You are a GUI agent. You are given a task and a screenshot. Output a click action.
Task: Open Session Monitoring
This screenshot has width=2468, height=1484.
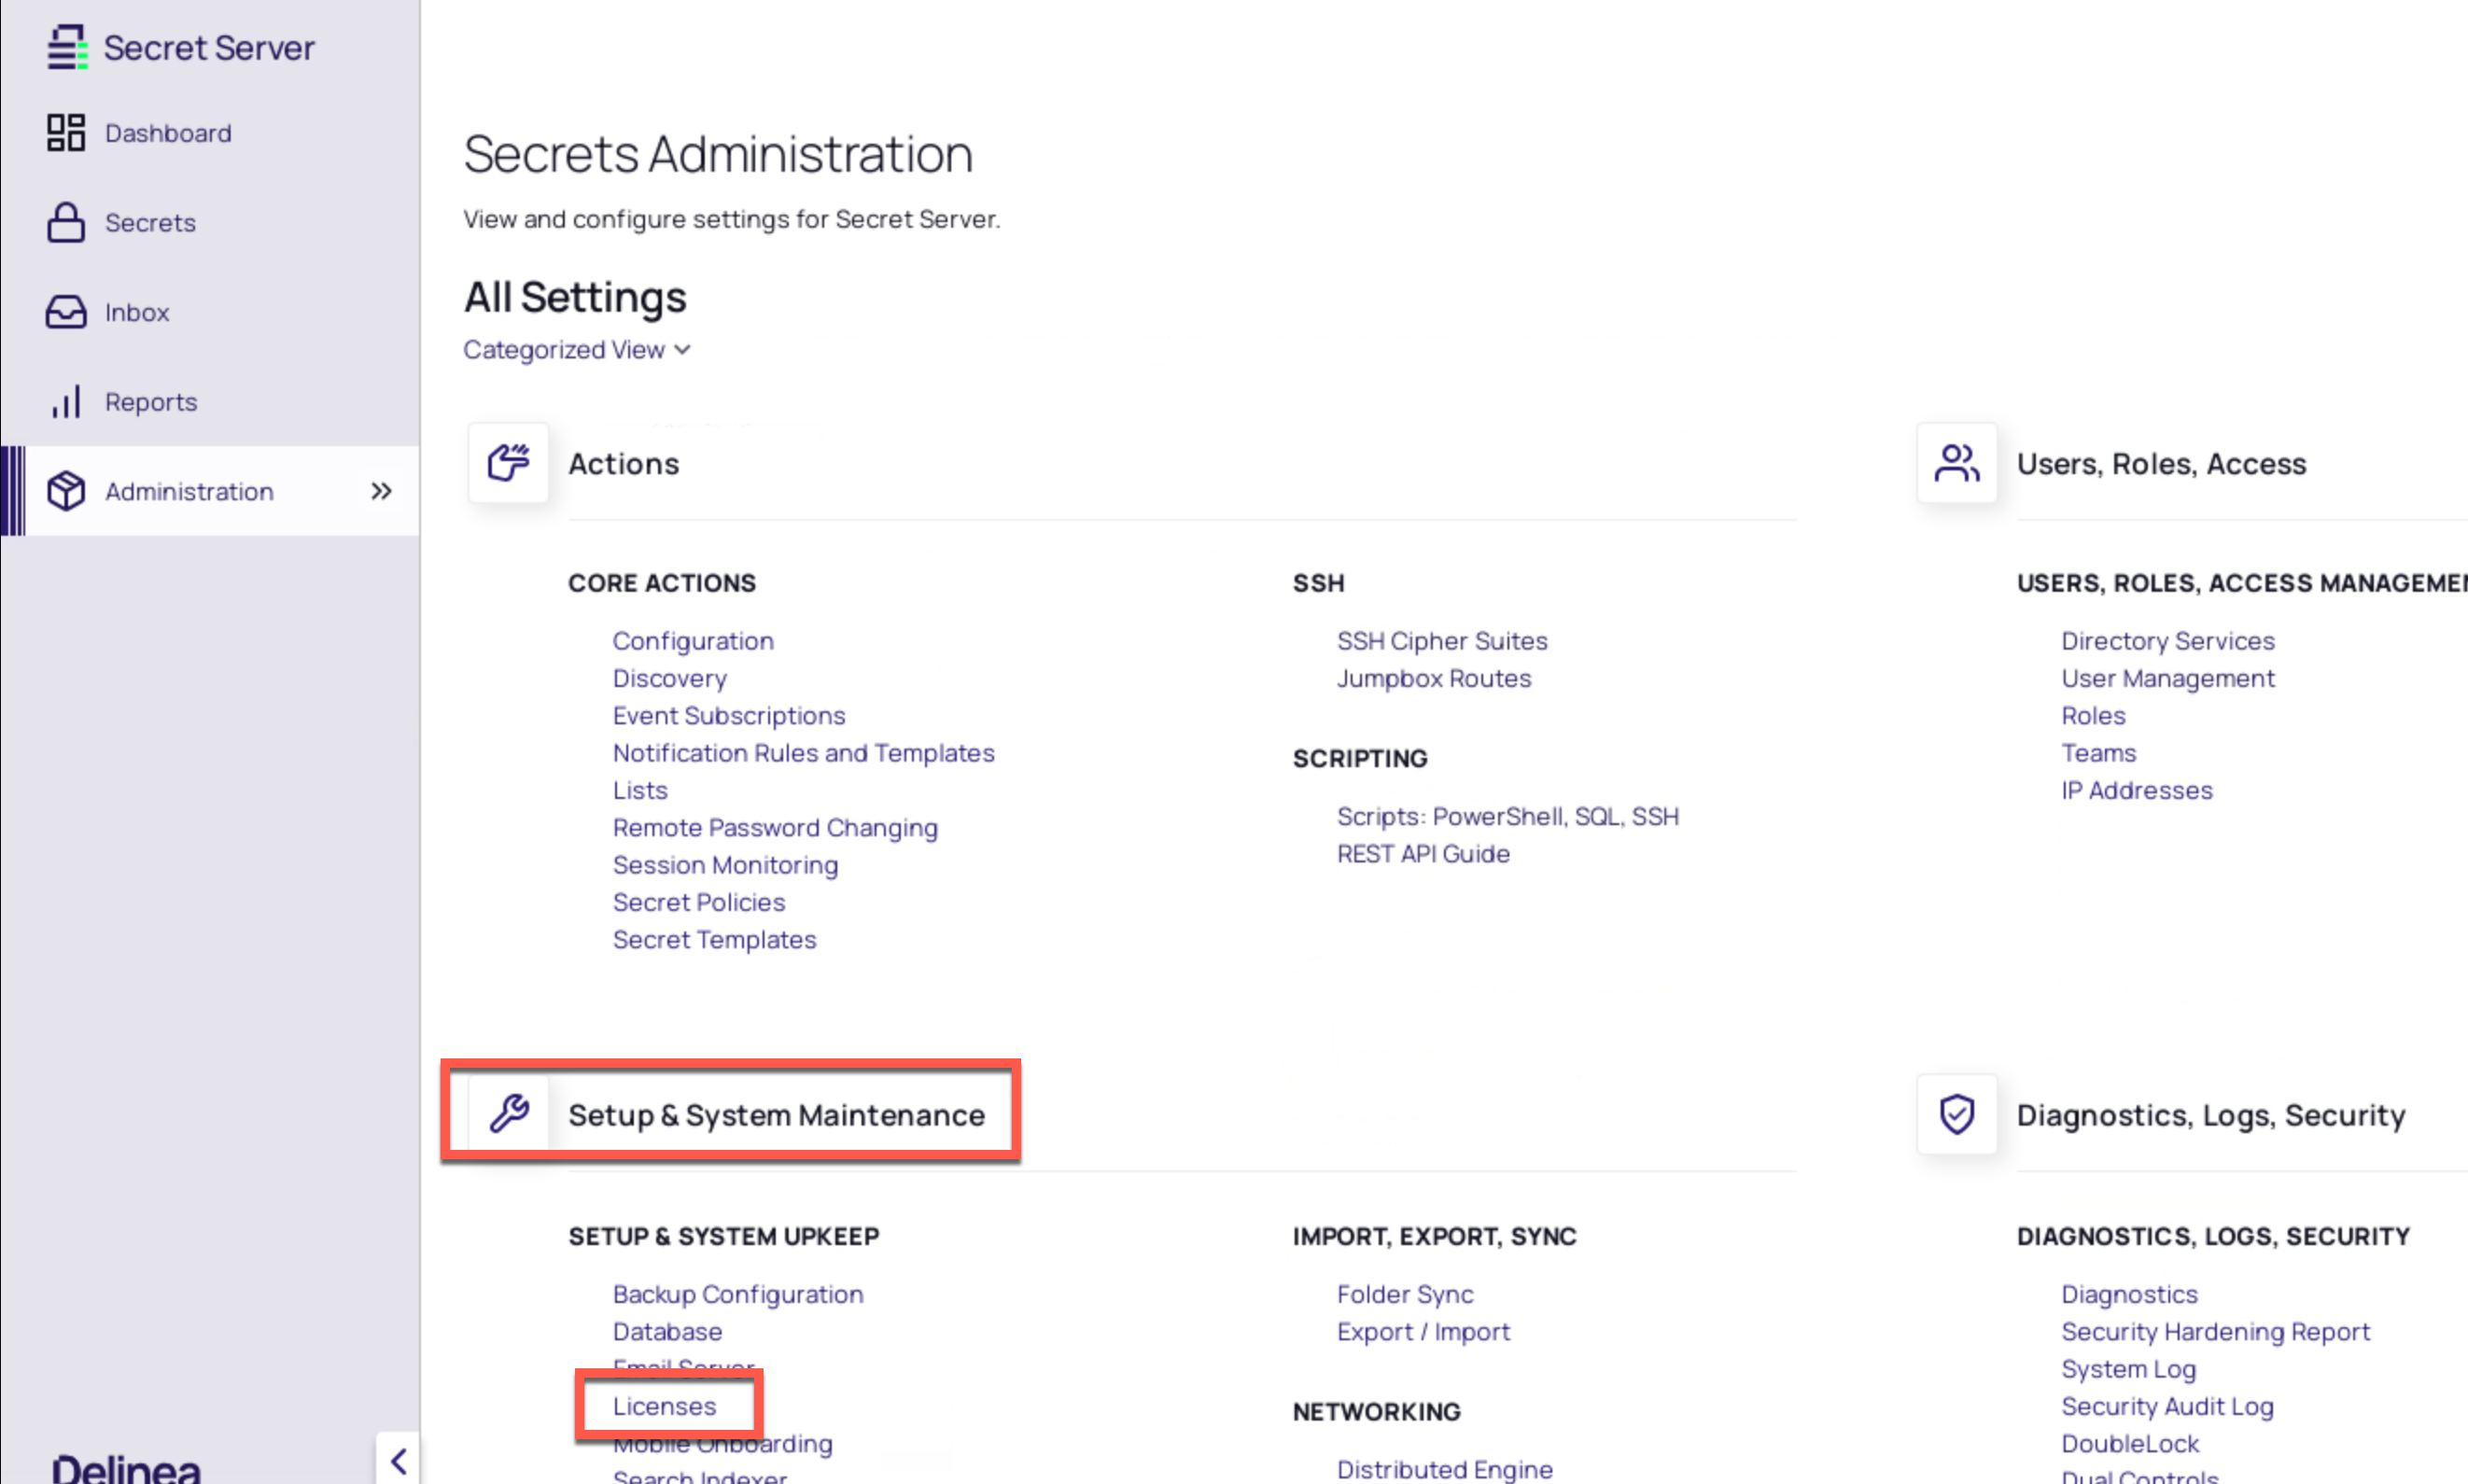pos(725,865)
